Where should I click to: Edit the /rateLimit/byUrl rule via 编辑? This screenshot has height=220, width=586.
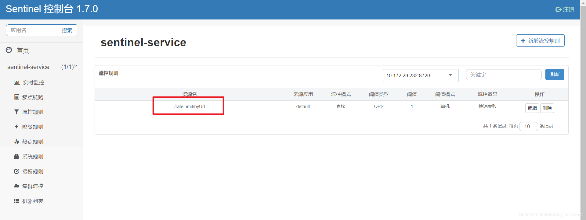click(x=532, y=108)
